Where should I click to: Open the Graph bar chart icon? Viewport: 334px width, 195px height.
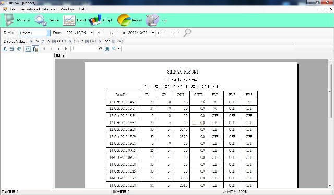(95, 20)
